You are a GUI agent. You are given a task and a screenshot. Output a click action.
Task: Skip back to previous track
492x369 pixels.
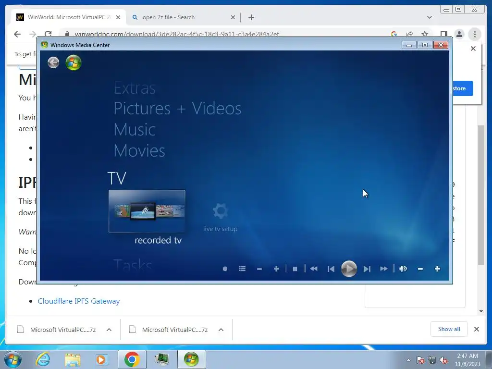(331, 269)
